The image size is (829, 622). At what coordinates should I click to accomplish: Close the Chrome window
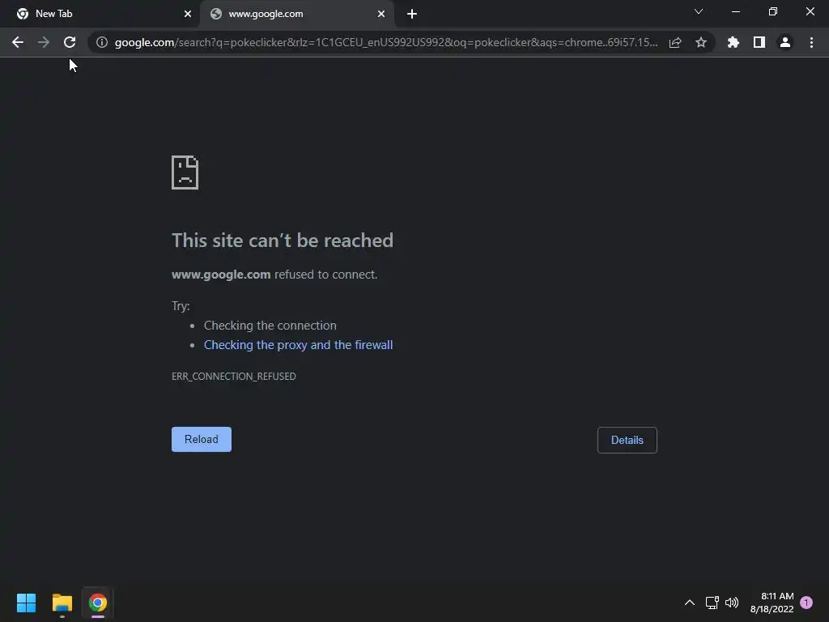click(810, 11)
